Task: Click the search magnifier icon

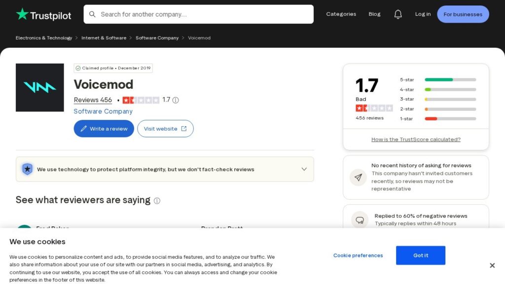Action: 92,14
